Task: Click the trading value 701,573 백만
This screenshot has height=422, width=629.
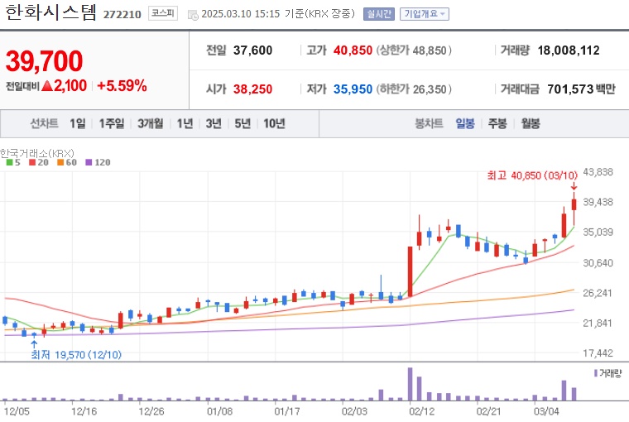Action: [x=581, y=89]
